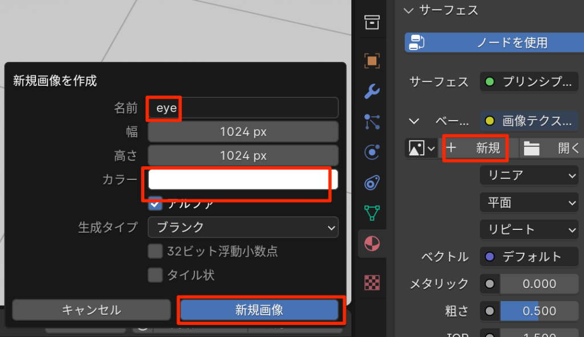Image resolution: width=584 pixels, height=337 pixels.
Task: Enable the 32ビット浮動小数点 checkbox
Action: 155,251
